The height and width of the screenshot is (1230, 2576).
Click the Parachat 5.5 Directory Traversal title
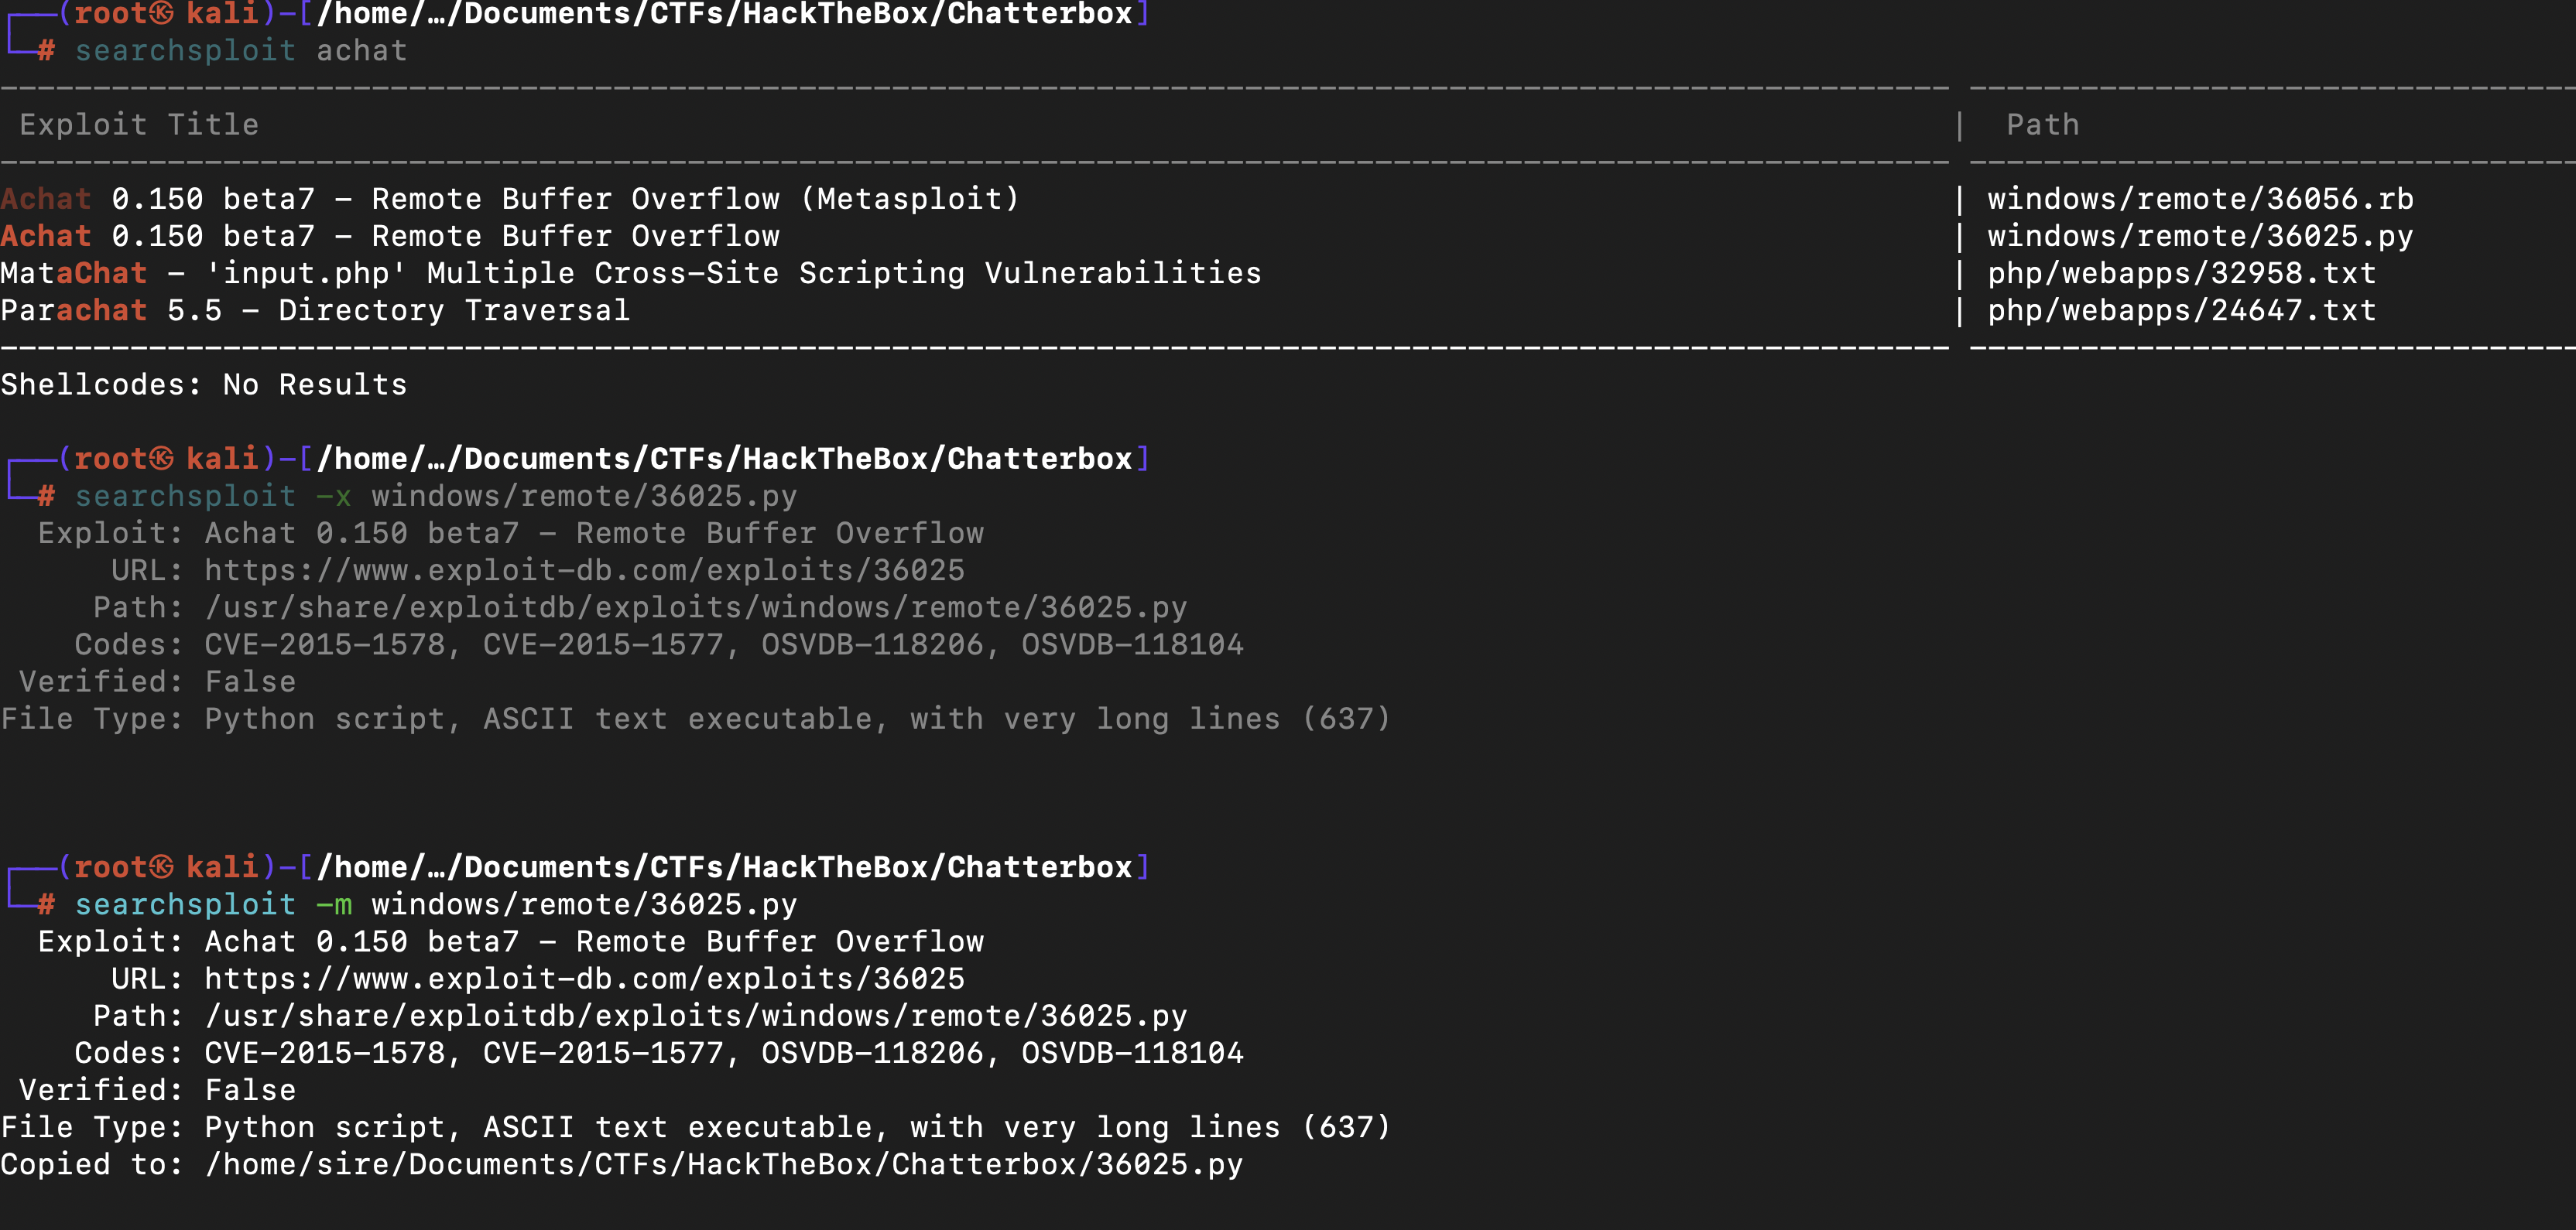click(315, 309)
